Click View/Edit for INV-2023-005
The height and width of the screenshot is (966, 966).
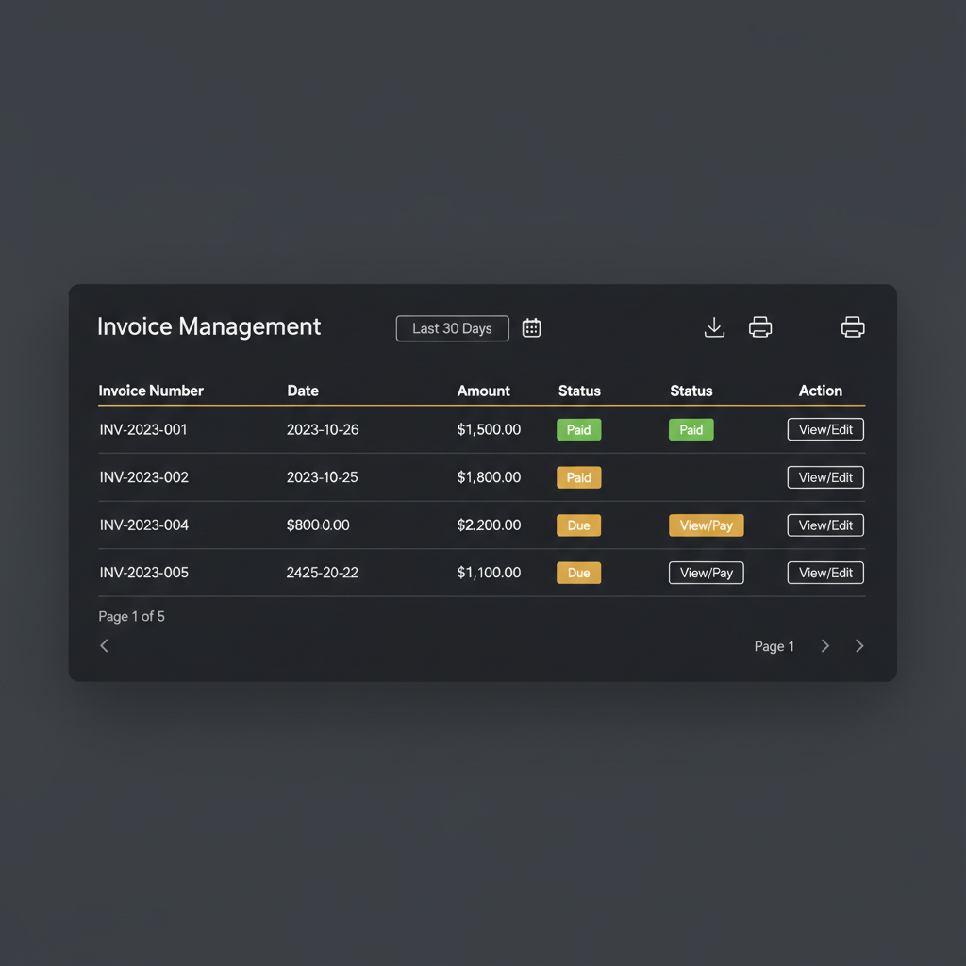(825, 573)
